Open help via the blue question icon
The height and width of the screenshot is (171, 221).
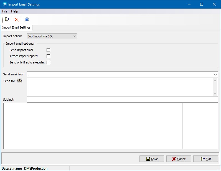tap(27, 19)
